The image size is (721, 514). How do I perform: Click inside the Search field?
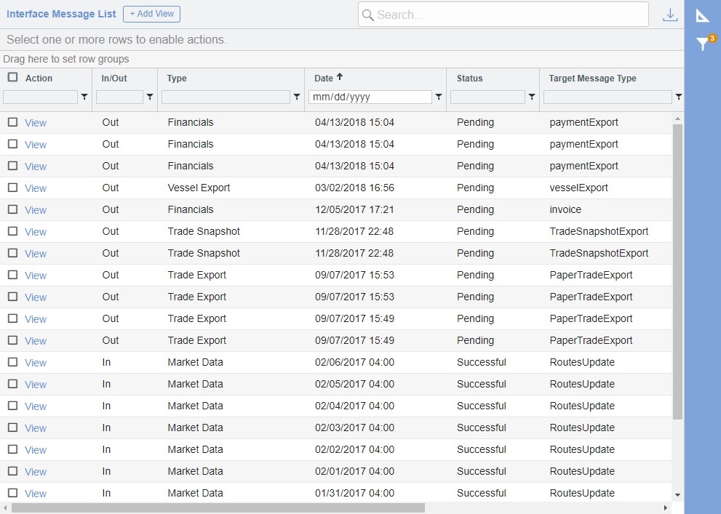pos(502,14)
